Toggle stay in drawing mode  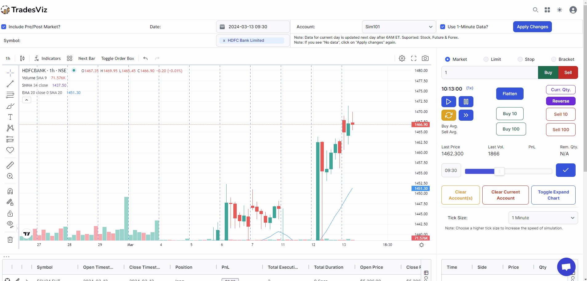click(10, 202)
